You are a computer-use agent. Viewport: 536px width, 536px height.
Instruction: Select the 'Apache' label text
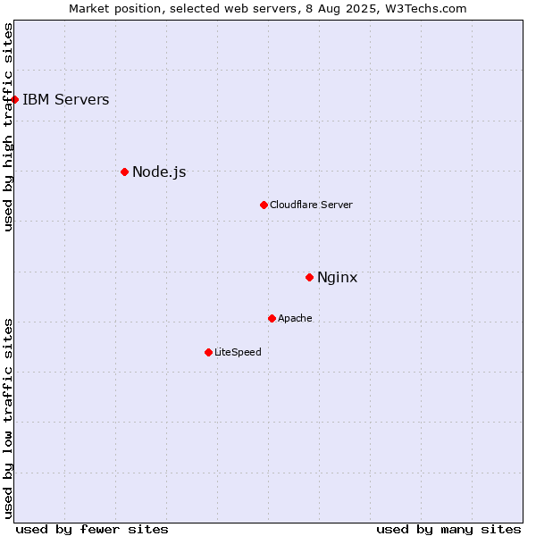(295, 318)
